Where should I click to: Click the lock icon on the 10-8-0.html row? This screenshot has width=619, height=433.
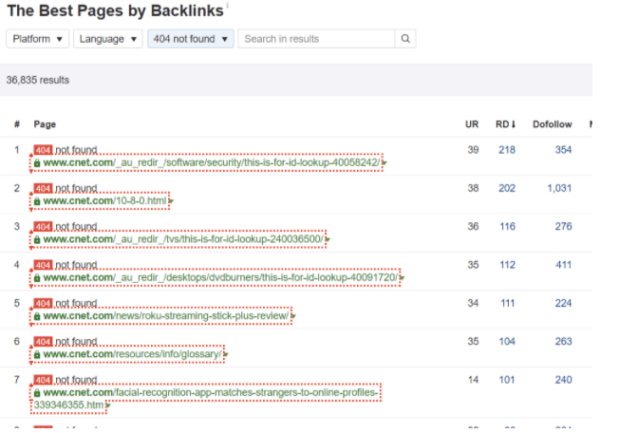(x=37, y=201)
